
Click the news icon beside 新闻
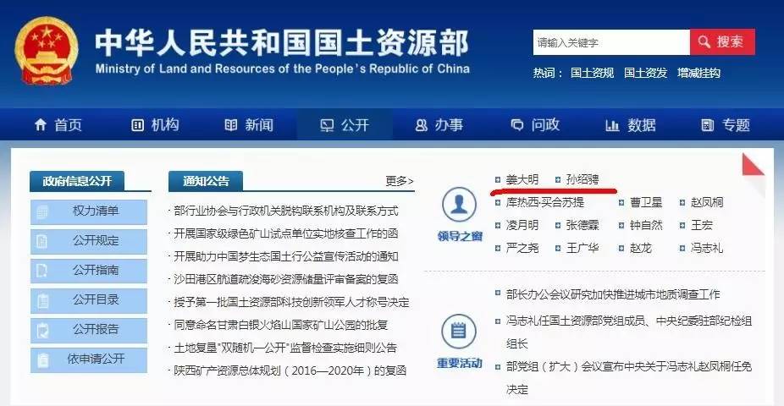[x=231, y=125]
